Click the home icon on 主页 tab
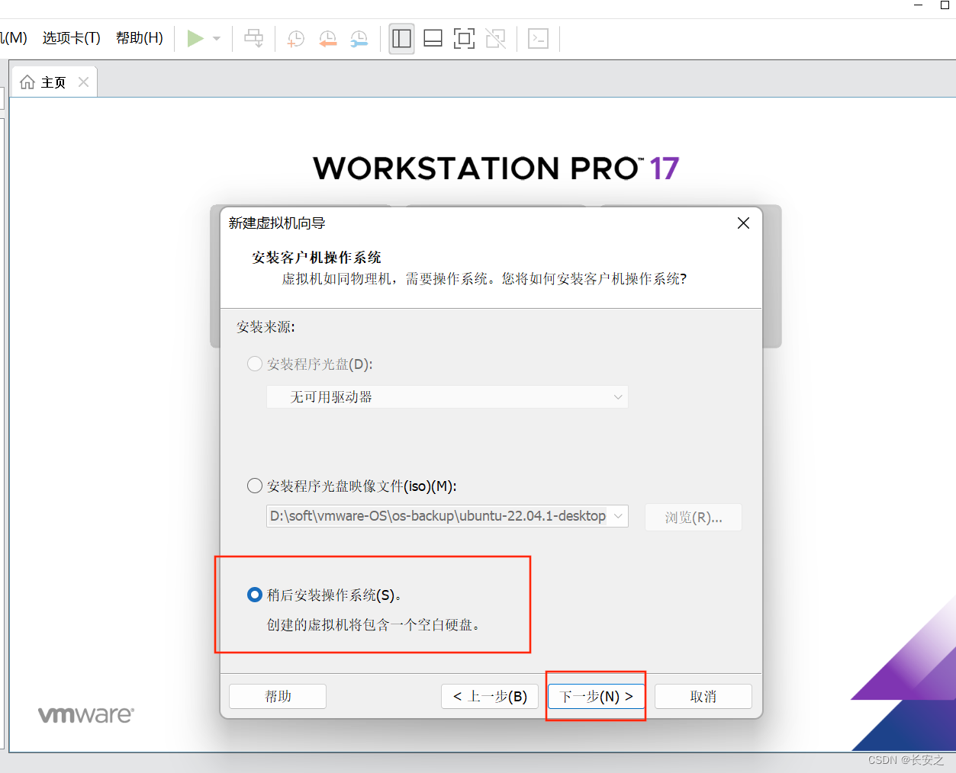This screenshot has width=956, height=773. tap(27, 82)
